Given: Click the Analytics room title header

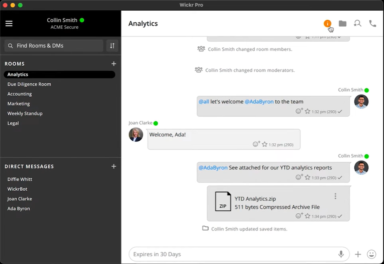Looking at the screenshot, I should click(x=143, y=24).
